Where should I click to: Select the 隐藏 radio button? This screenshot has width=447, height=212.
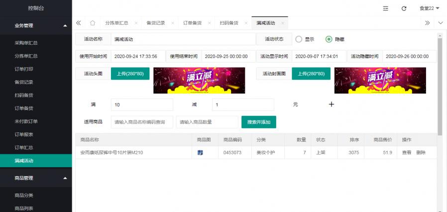point(329,39)
